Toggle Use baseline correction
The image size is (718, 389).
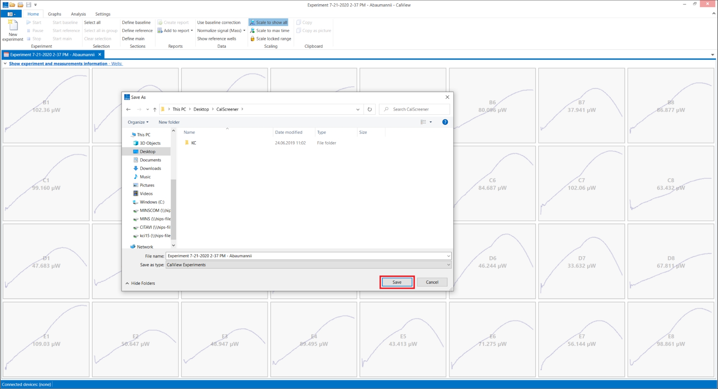coord(218,22)
